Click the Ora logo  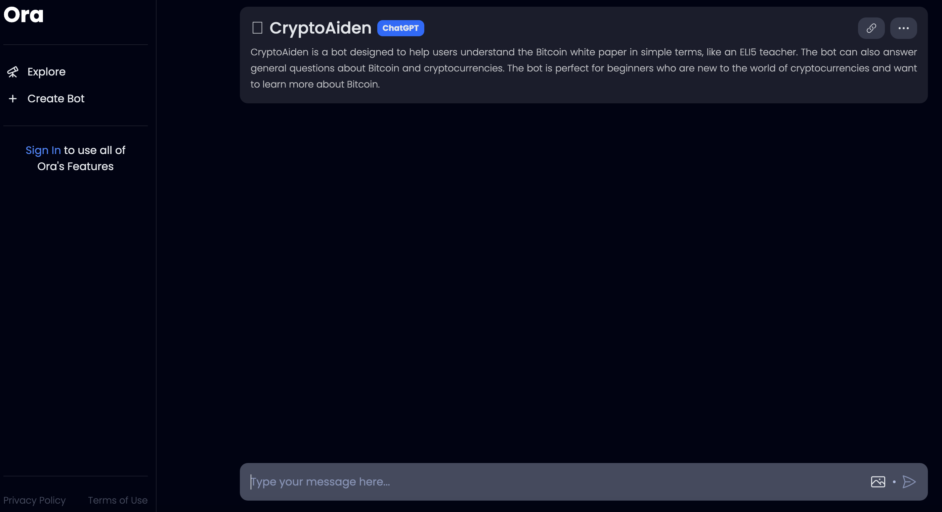pyautogui.click(x=24, y=15)
